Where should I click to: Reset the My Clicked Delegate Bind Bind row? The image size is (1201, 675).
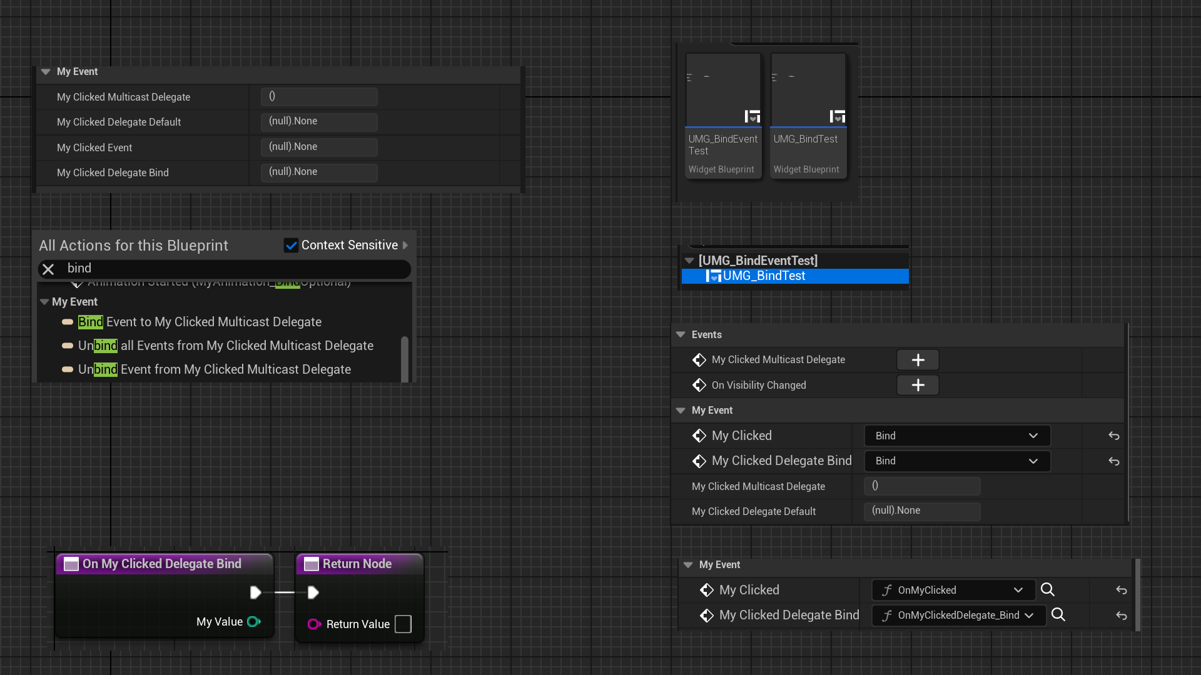tap(1114, 461)
